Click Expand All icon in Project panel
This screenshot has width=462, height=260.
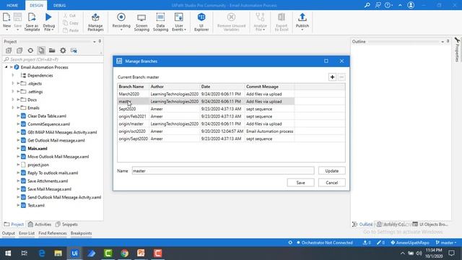click(9, 51)
